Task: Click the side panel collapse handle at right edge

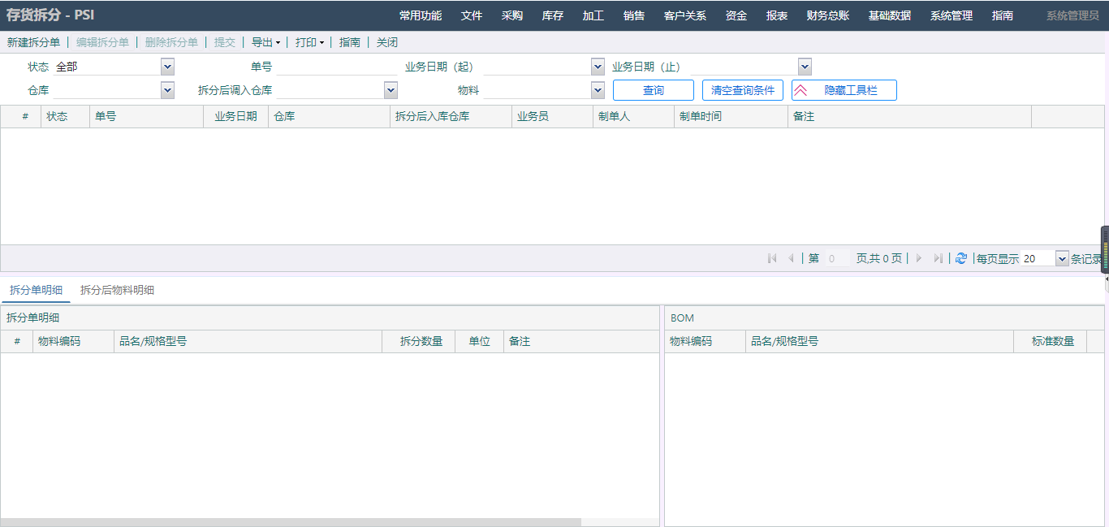Action: click(x=1105, y=249)
